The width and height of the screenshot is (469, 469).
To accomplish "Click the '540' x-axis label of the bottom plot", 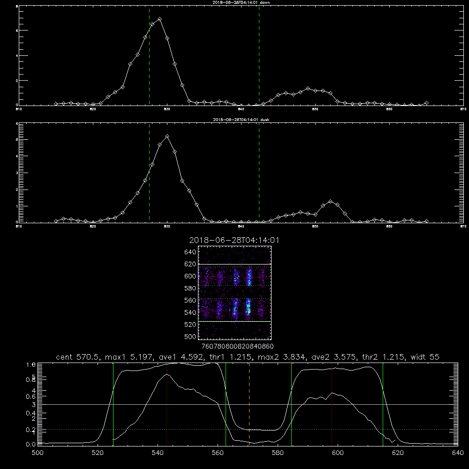I will coord(158,453).
